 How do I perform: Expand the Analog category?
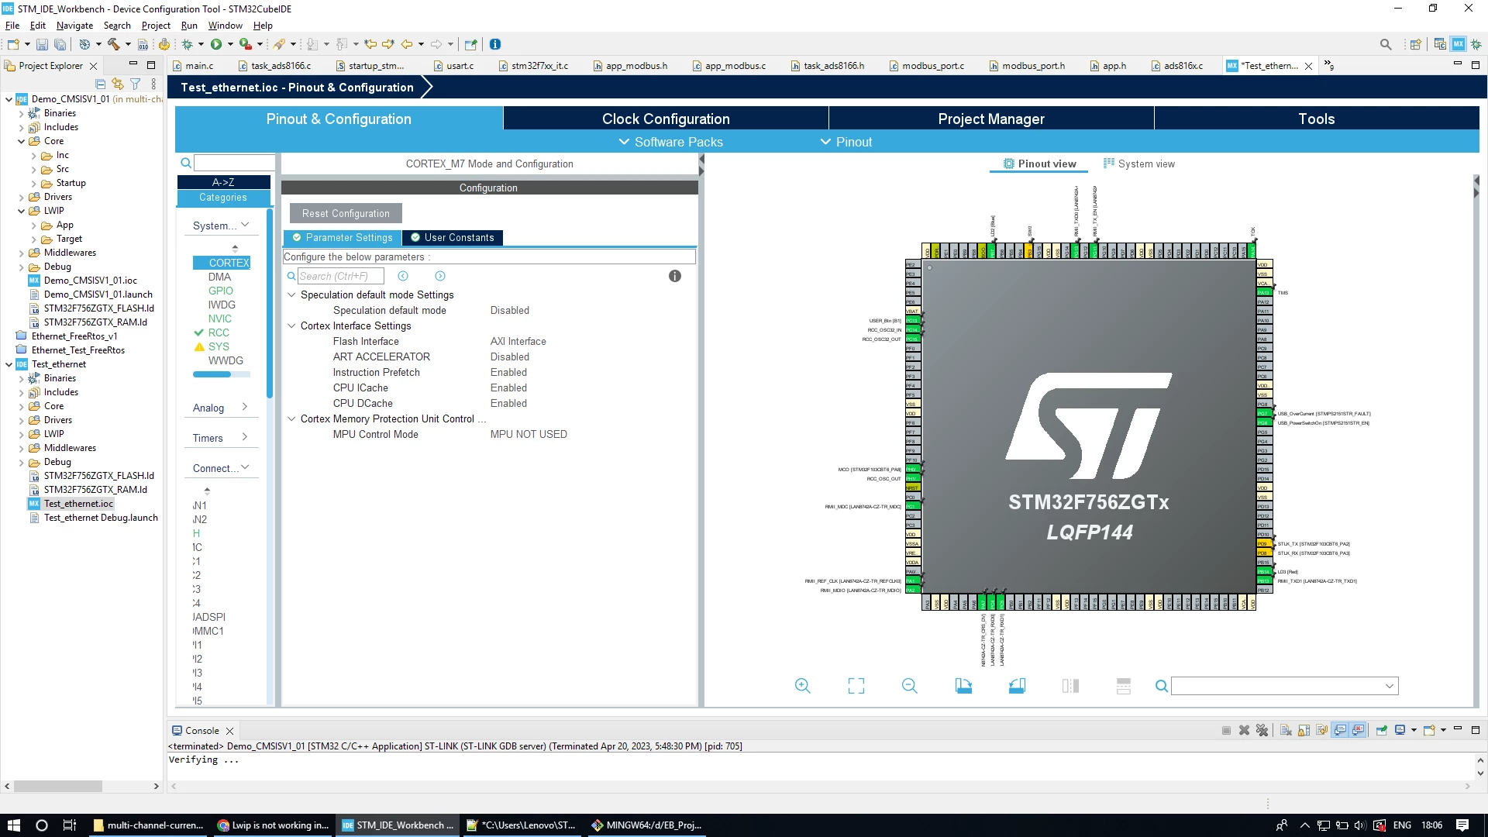point(221,408)
